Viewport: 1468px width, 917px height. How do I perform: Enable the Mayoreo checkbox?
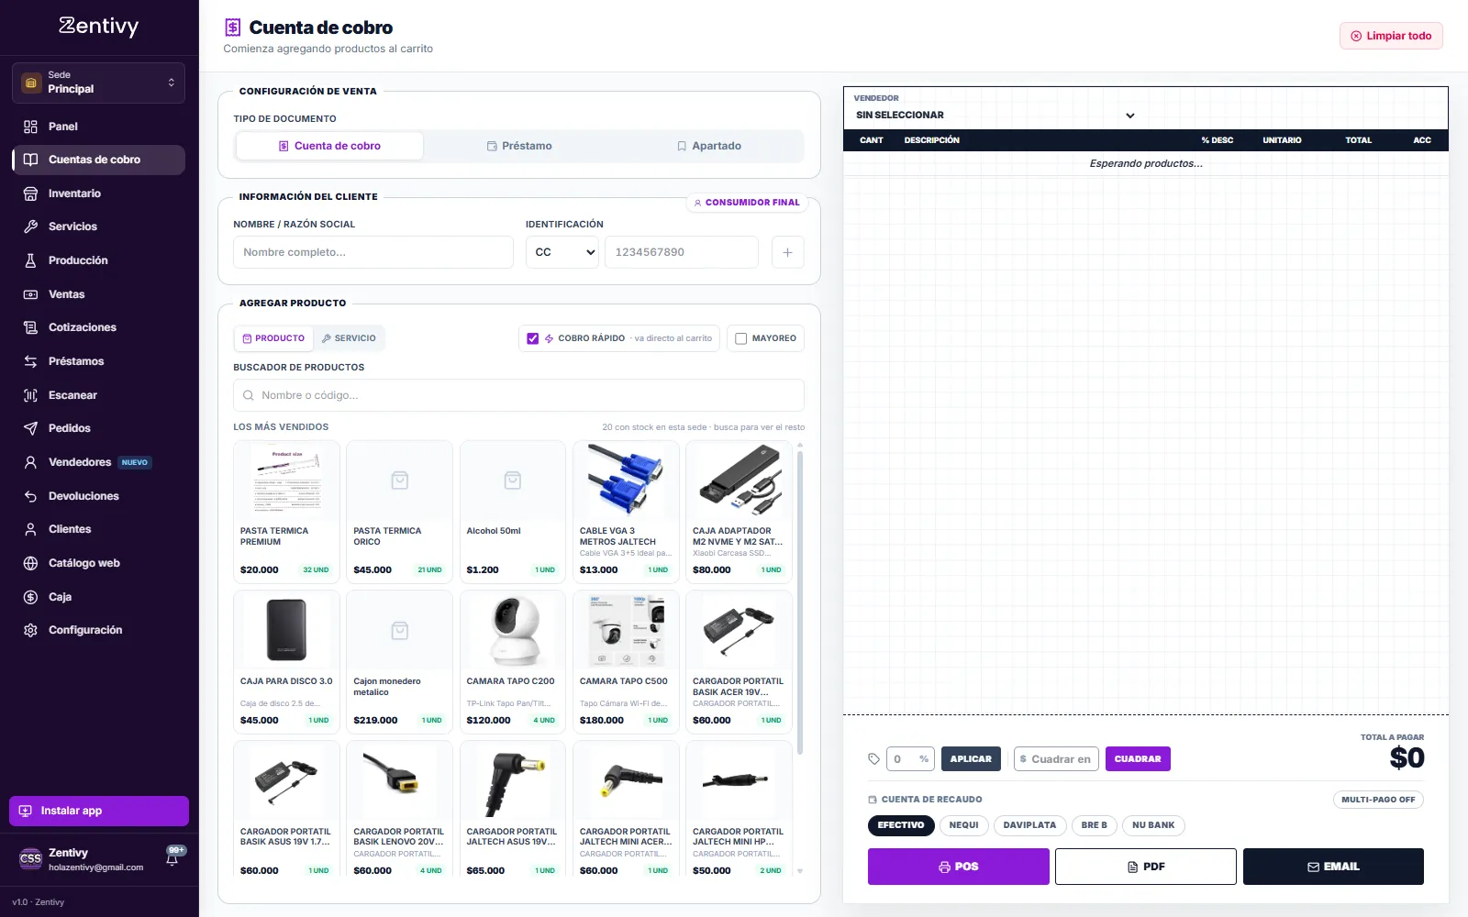(741, 338)
